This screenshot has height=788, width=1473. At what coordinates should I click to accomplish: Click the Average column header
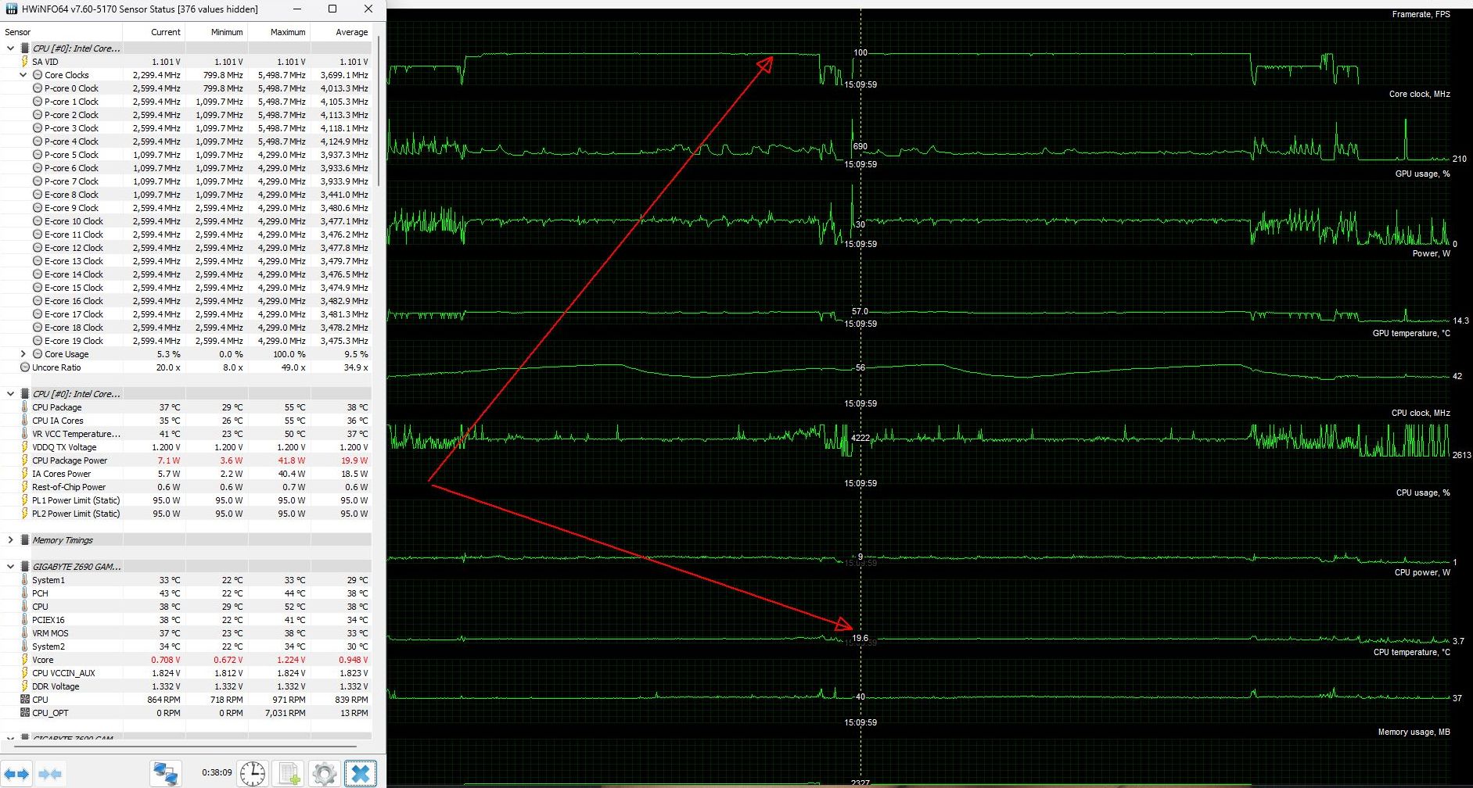click(342, 32)
